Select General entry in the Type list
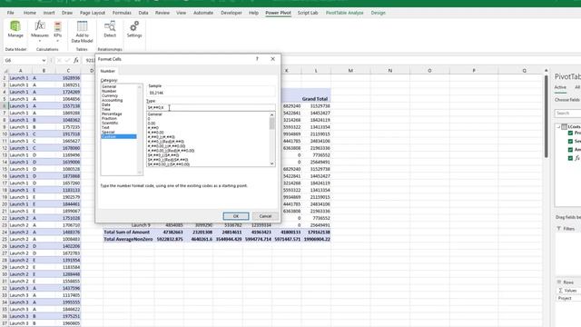The height and width of the screenshot is (327, 581). point(155,114)
